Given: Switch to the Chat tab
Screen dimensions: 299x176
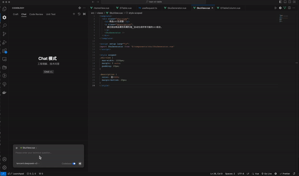Looking at the screenshot, I should point(24,14).
